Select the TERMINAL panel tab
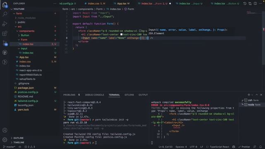The image size is (265, 149). pos(114,95)
